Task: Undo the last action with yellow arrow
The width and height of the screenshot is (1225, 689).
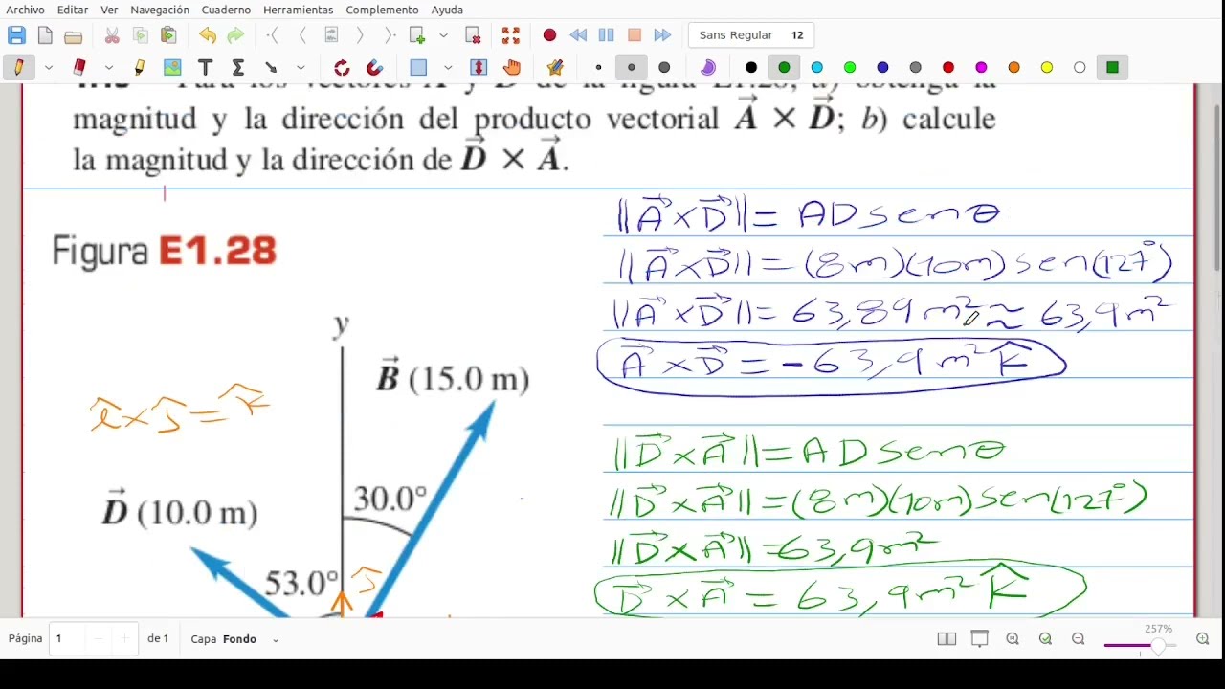Action: [x=208, y=35]
